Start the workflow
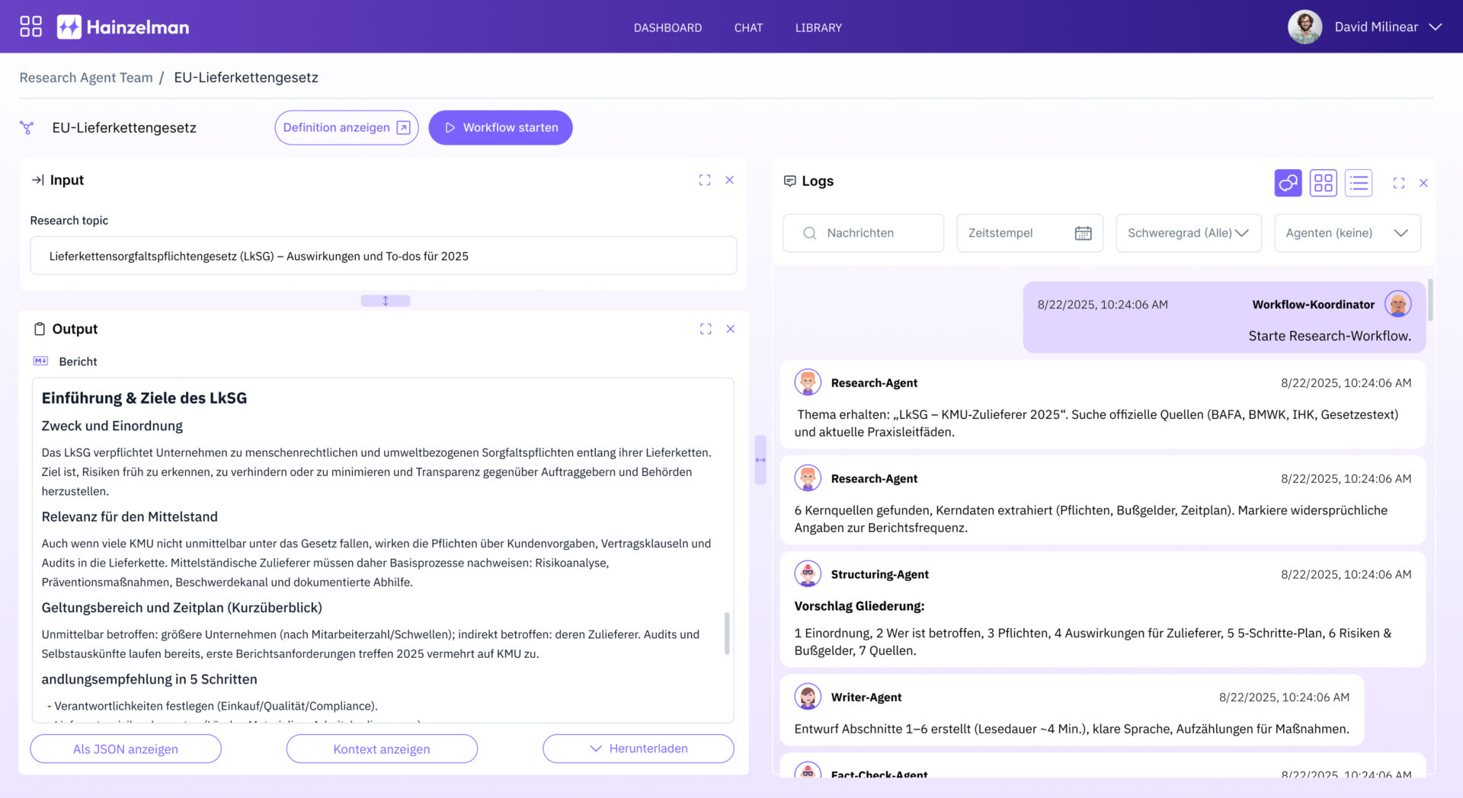This screenshot has width=1463, height=798. (x=501, y=128)
